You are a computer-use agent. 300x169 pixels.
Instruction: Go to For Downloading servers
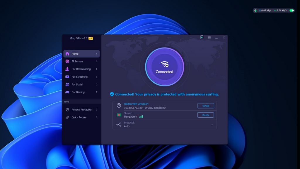tap(81, 69)
